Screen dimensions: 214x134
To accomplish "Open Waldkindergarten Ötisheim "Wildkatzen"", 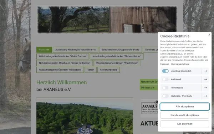I will pyautogui.click(x=60, y=70).
